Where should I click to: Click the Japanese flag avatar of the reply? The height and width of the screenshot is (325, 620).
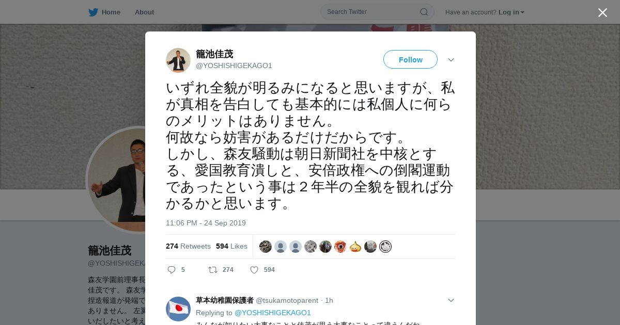[178, 309]
